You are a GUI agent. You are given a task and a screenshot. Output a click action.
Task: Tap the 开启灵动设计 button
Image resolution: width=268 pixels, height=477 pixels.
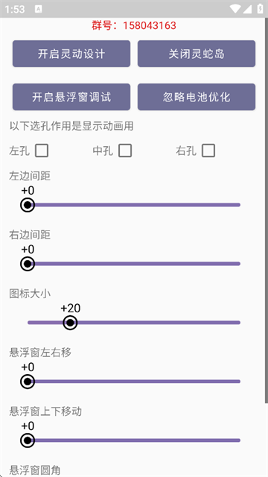tap(71, 54)
